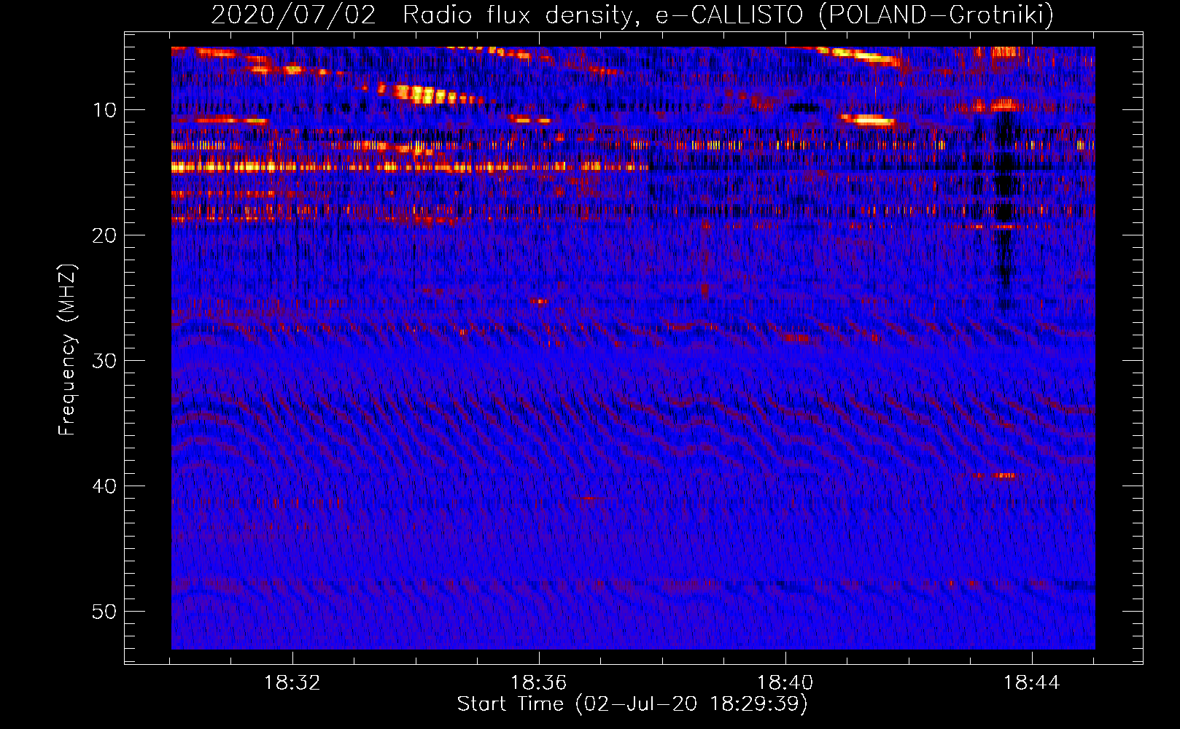Click the '18:32' time tick label

[x=292, y=683]
